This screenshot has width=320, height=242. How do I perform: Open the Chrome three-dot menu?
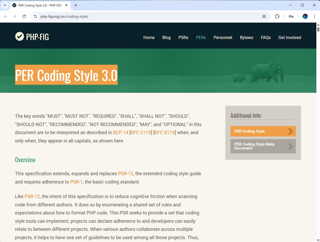pos(315,16)
